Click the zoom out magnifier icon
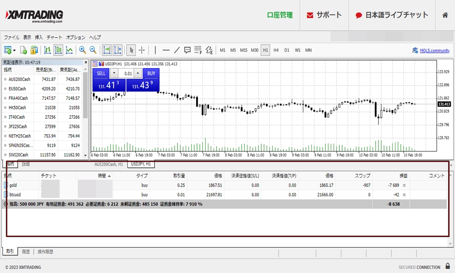 (93, 50)
